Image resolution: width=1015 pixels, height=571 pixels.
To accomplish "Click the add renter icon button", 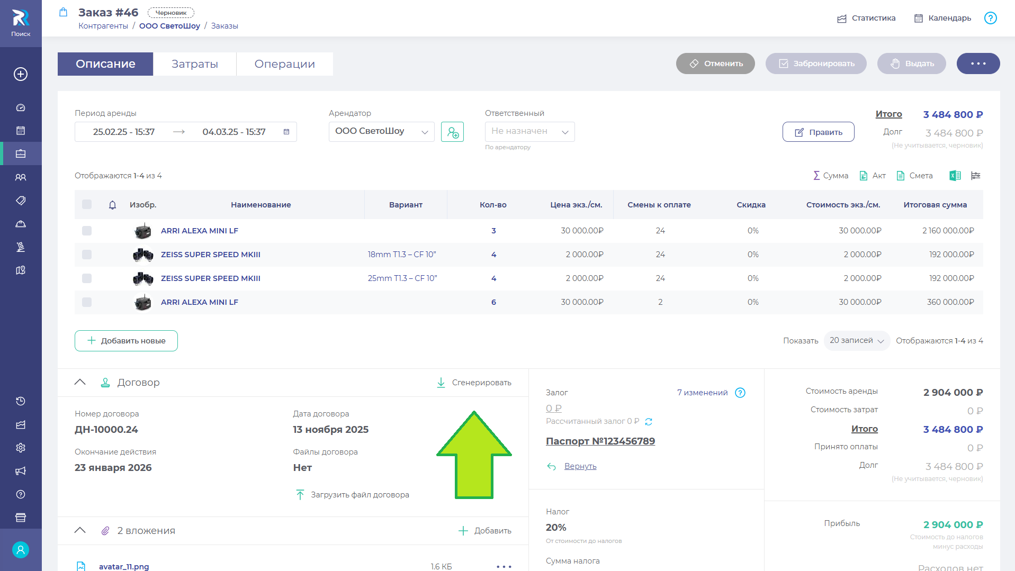I will [452, 132].
